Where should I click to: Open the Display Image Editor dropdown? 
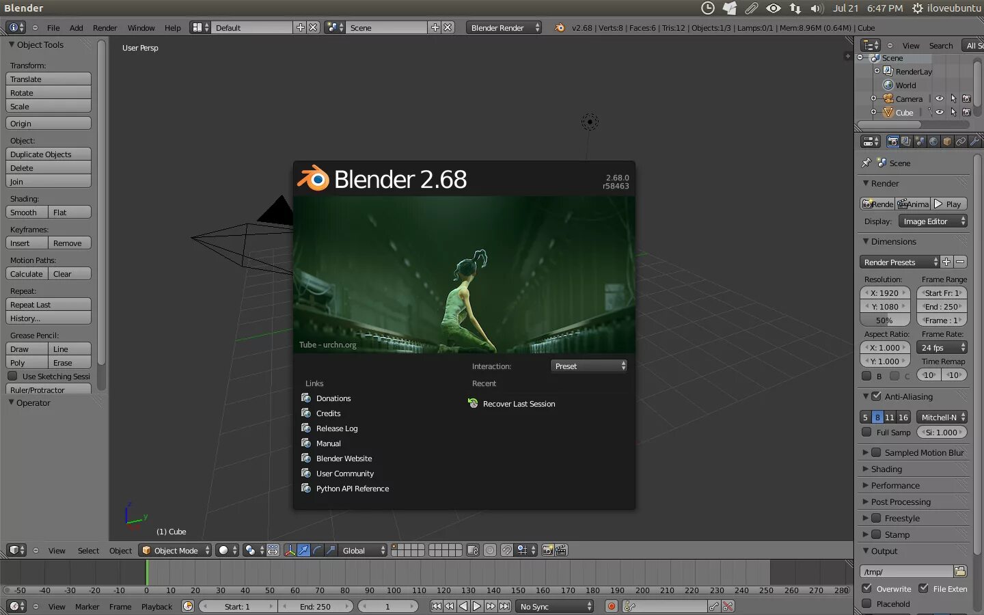click(933, 221)
